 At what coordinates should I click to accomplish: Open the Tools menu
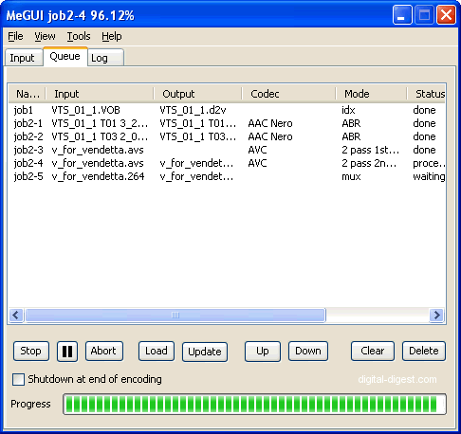pos(79,36)
